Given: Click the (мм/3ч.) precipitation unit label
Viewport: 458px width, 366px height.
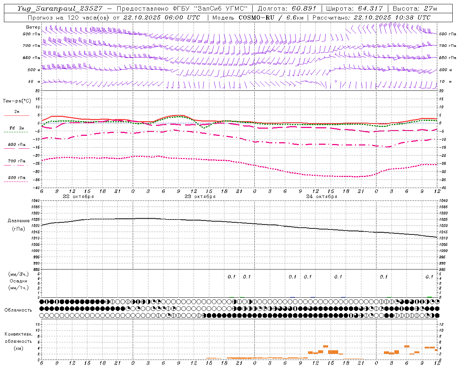Looking at the screenshot, I should [19, 274].
